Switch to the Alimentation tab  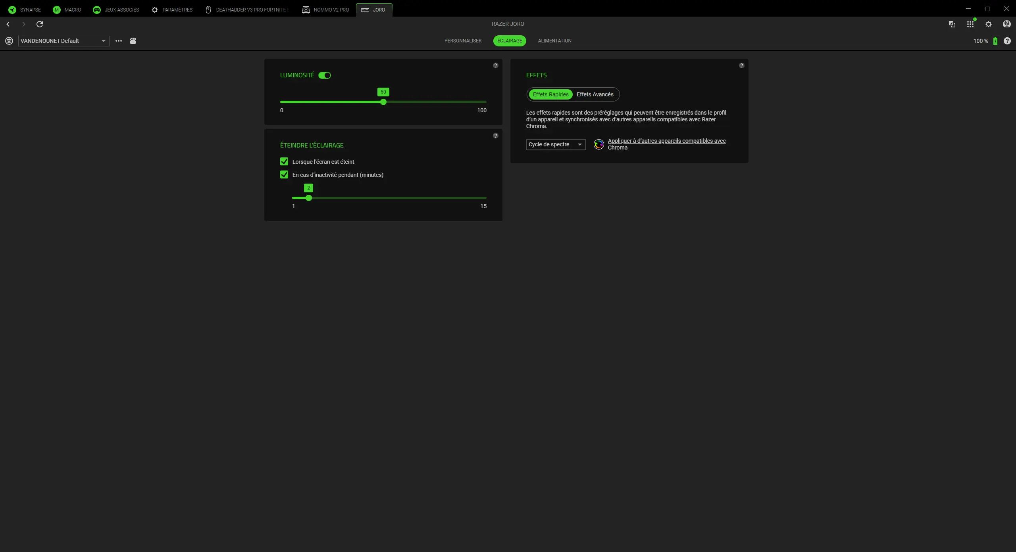tap(554, 41)
